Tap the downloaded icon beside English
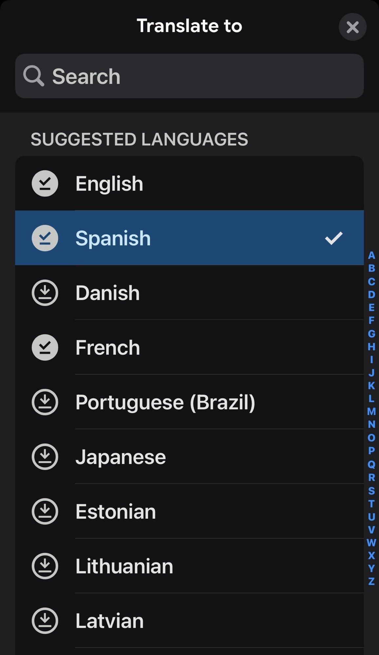 point(45,183)
